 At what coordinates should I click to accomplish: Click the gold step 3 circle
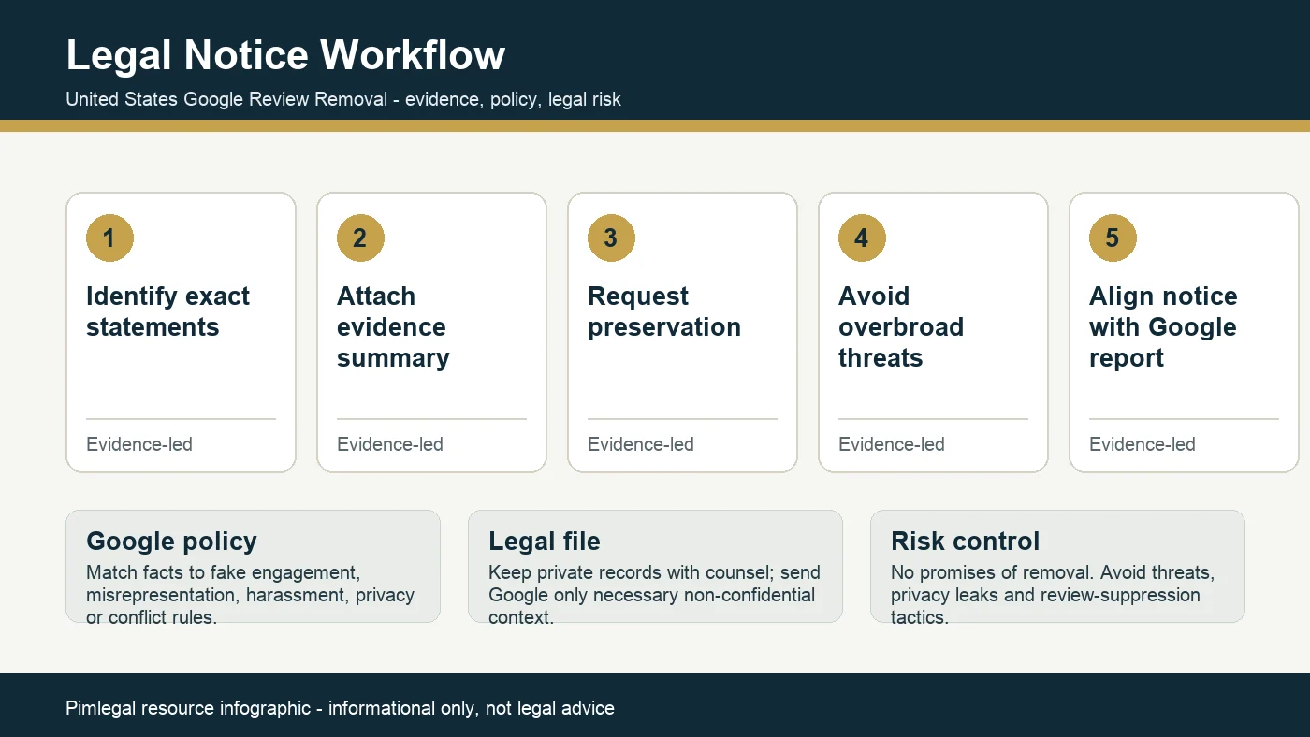611,238
